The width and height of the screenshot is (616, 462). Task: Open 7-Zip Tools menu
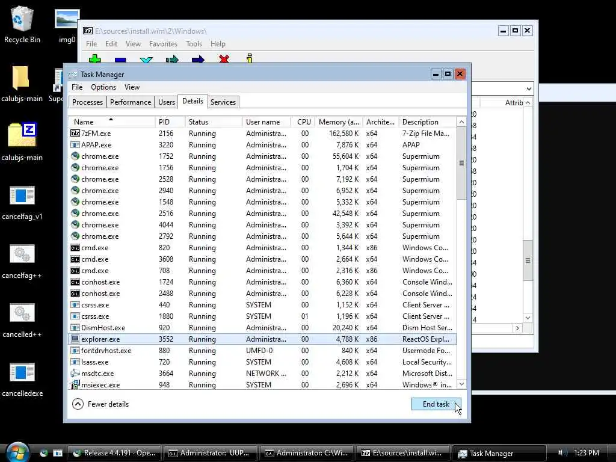pos(194,44)
